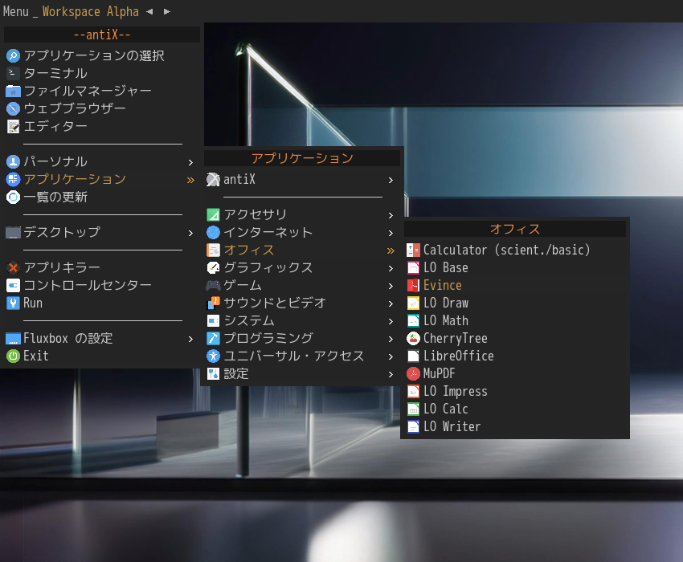Launch LibreOffice from the オフィス menu
683x562 pixels.
[x=515, y=356]
